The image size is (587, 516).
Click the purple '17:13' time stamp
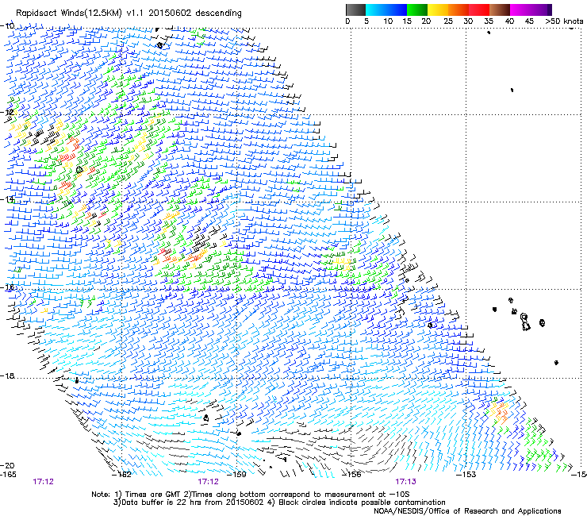click(406, 482)
